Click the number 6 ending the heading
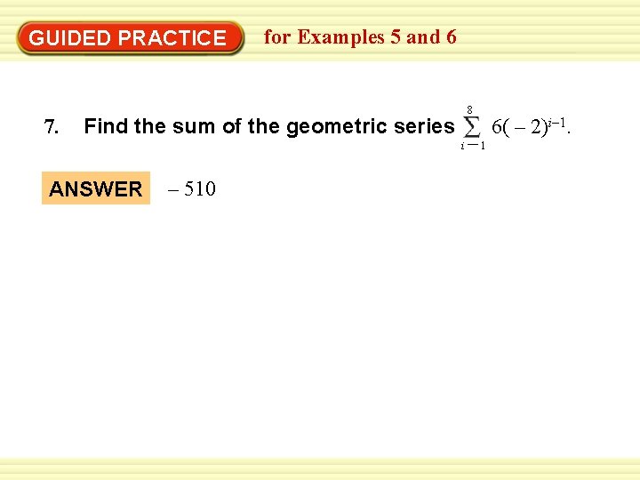The image size is (640, 480). click(451, 37)
